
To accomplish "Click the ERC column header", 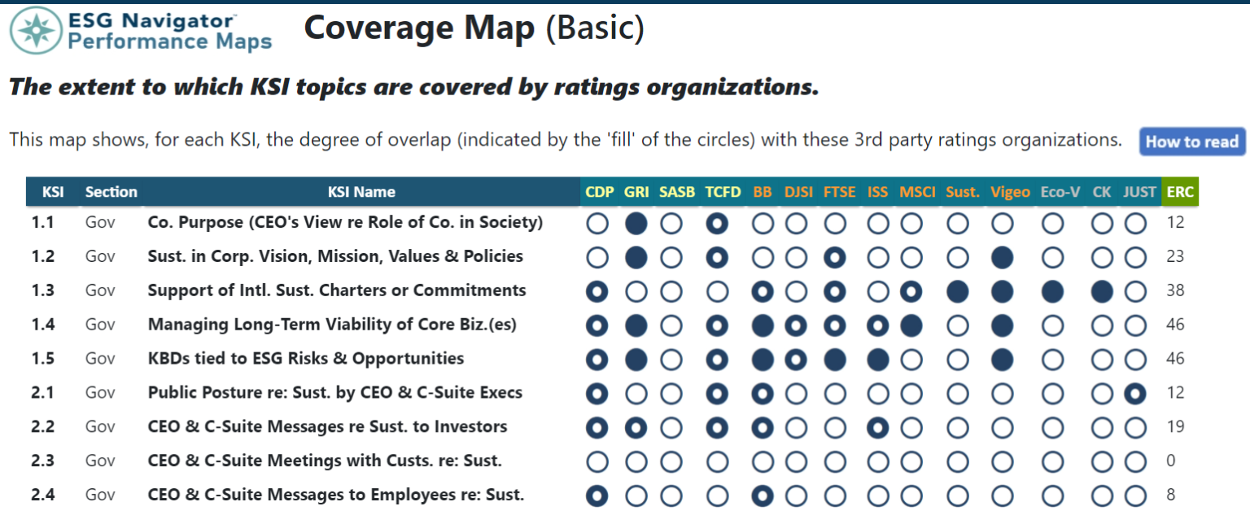I will click(x=1179, y=192).
